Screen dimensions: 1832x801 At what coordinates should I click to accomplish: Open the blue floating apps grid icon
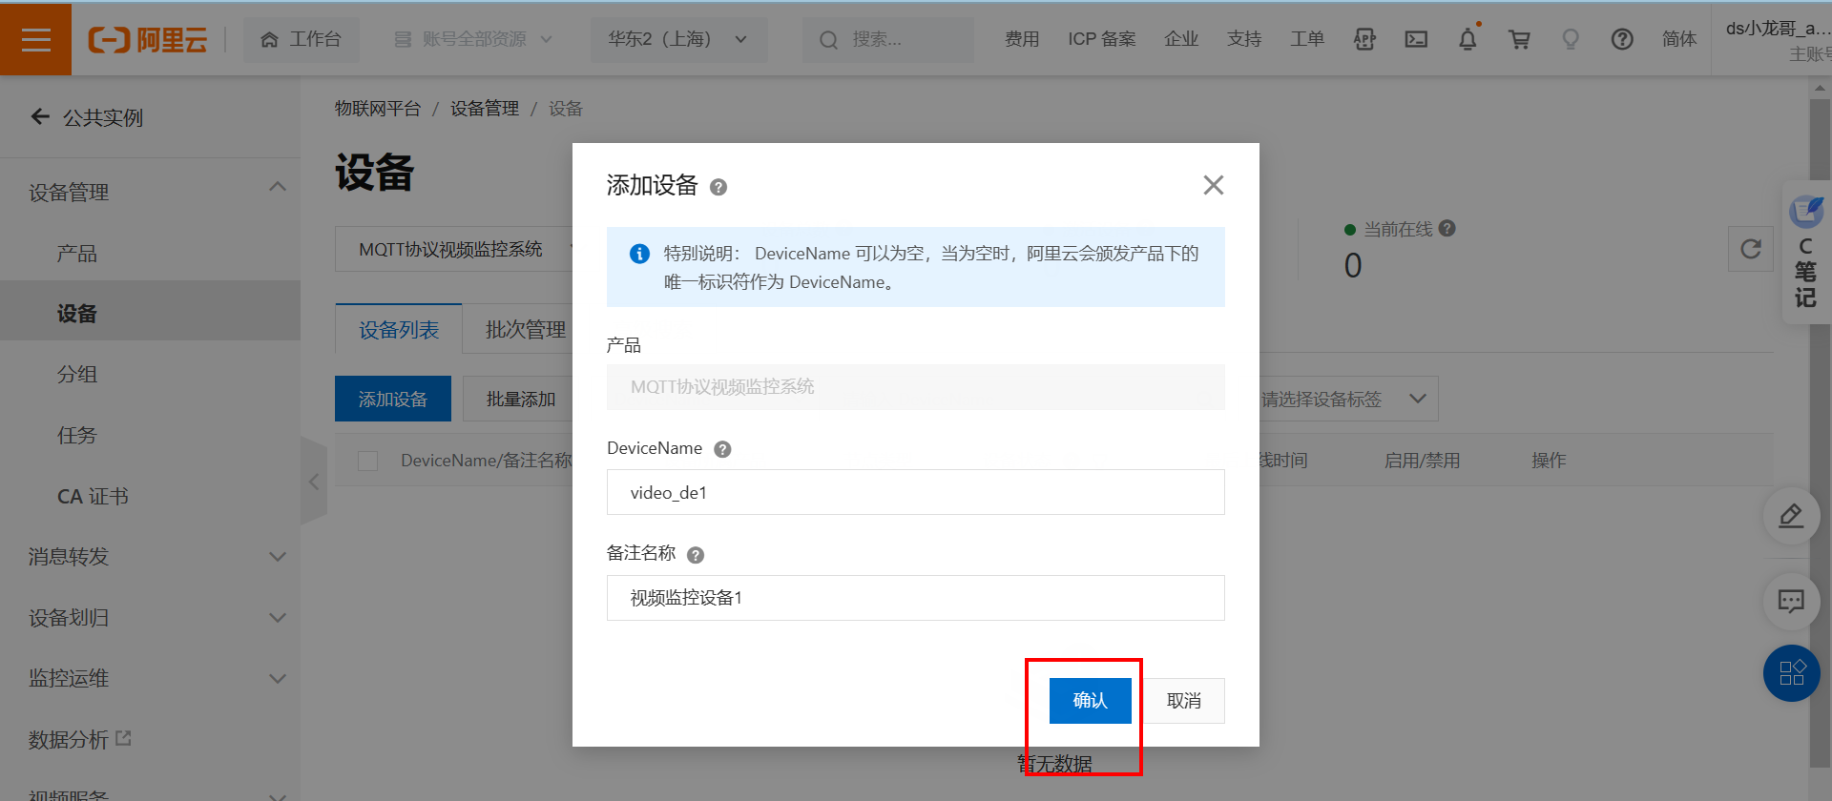coord(1791,673)
